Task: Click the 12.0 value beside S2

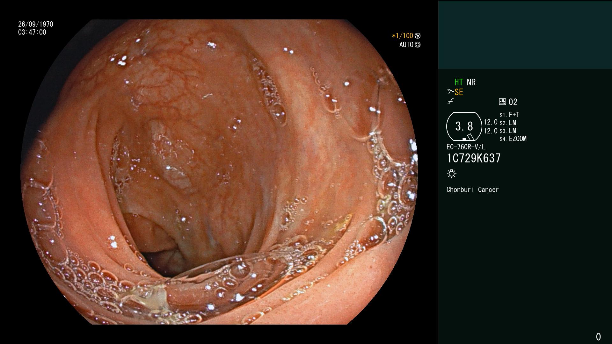Action: pyautogui.click(x=491, y=122)
